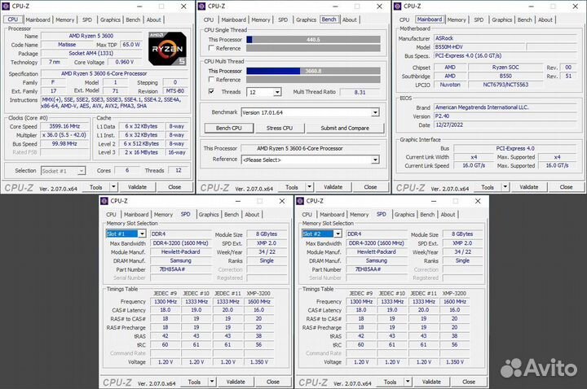
Task: Open the Graphics tab in the Slot #1 SPD window
Action: click(209, 215)
